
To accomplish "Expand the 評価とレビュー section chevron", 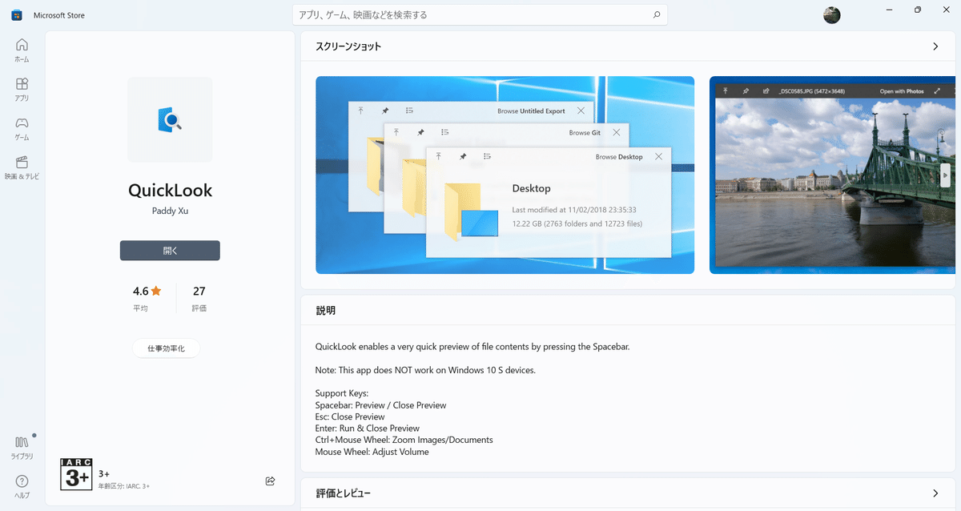I will coord(935,493).
